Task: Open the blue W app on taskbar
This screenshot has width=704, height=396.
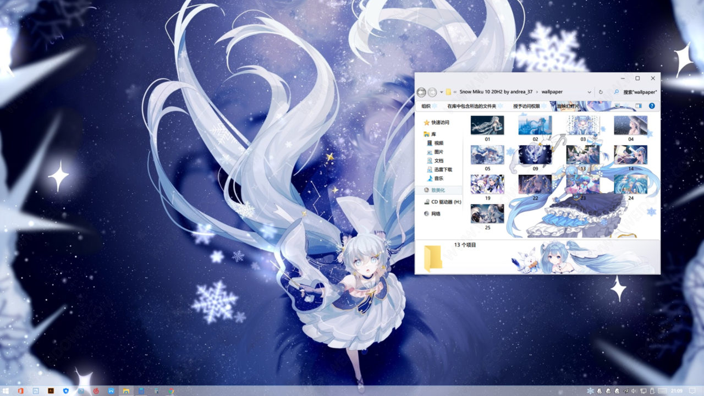Action: (x=111, y=391)
